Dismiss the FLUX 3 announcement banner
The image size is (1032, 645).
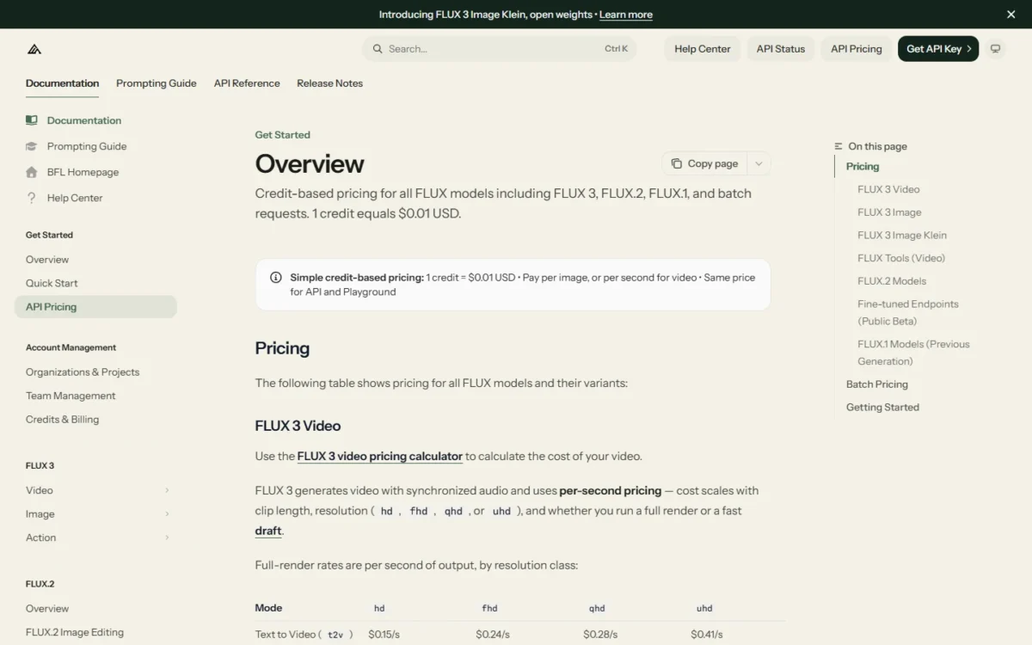[1010, 15]
